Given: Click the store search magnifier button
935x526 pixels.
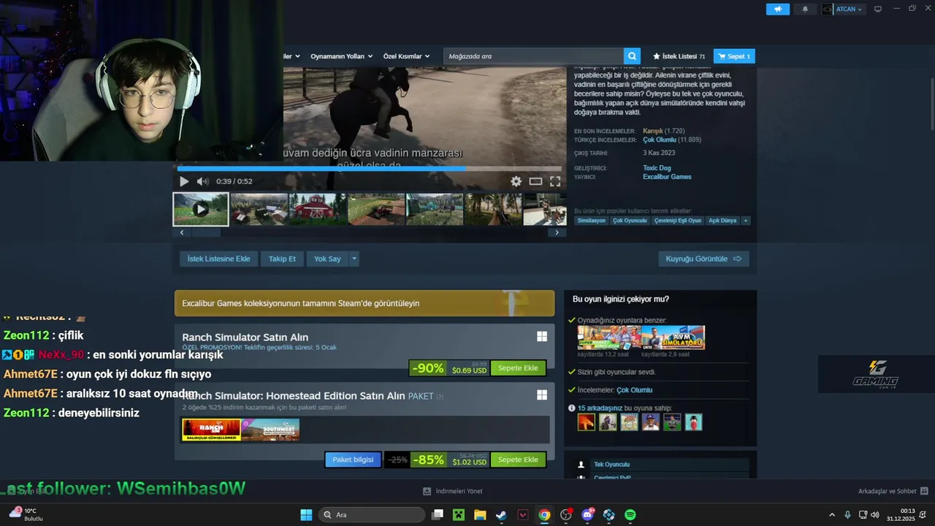Looking at the screenshot, I should point(632,56).
